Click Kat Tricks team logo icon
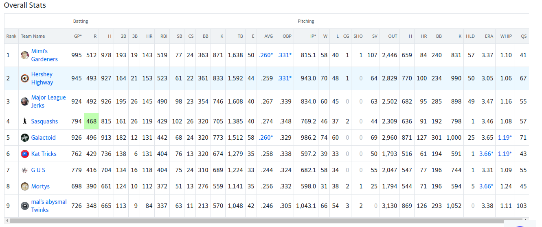542x227 pixels. 25,154
